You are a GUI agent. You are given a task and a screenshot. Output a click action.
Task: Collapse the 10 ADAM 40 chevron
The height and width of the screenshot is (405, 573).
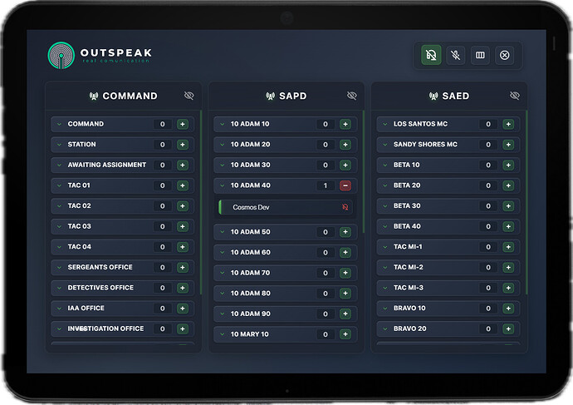(223, 185)
